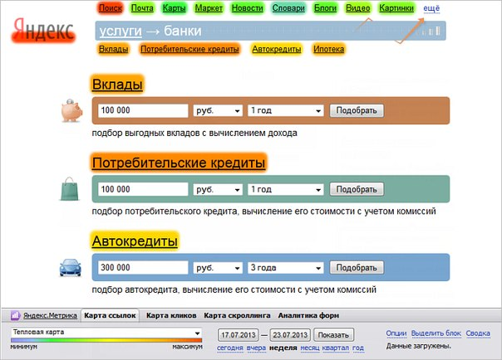Viewport: 502px width, 360px height.
Task: Switch to the Аналитика форм tab
Action: pyautogui.click(x=308, y=315)
